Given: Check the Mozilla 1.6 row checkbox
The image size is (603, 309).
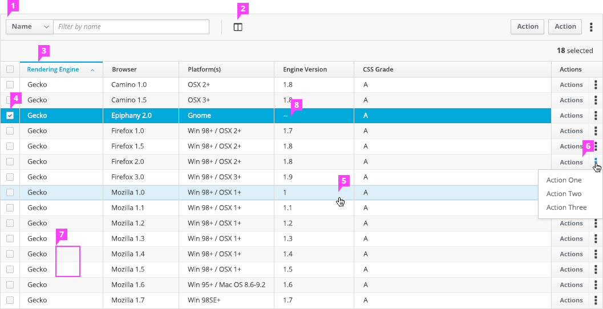Looking at the screenshot, I should [10, 285].
